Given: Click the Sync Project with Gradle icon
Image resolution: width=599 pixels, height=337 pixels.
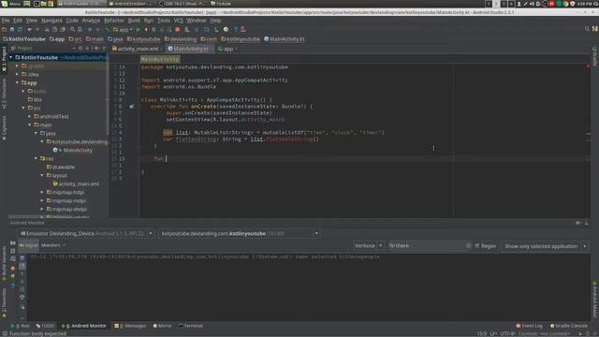Looking at the screenshot, I should [197, 29].
